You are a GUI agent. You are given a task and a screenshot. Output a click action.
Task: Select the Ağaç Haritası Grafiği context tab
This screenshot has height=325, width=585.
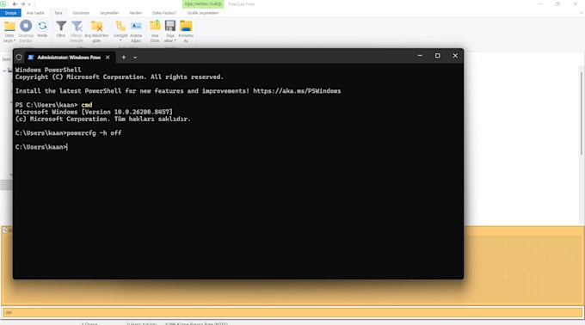203,4
